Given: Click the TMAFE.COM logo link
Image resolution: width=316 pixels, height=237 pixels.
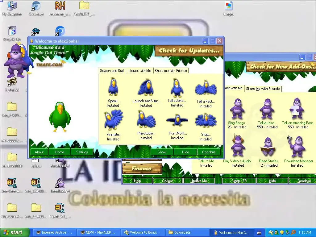Looking at the screenshot, I should pyautogui.click(x=49, y=65).
